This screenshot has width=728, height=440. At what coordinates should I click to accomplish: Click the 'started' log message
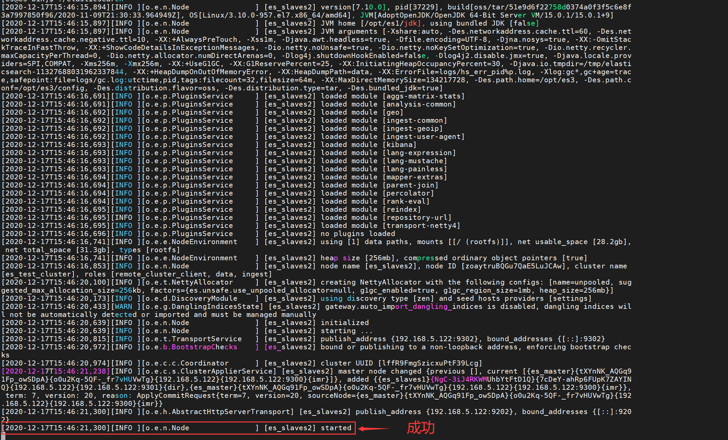coord(336,428)
